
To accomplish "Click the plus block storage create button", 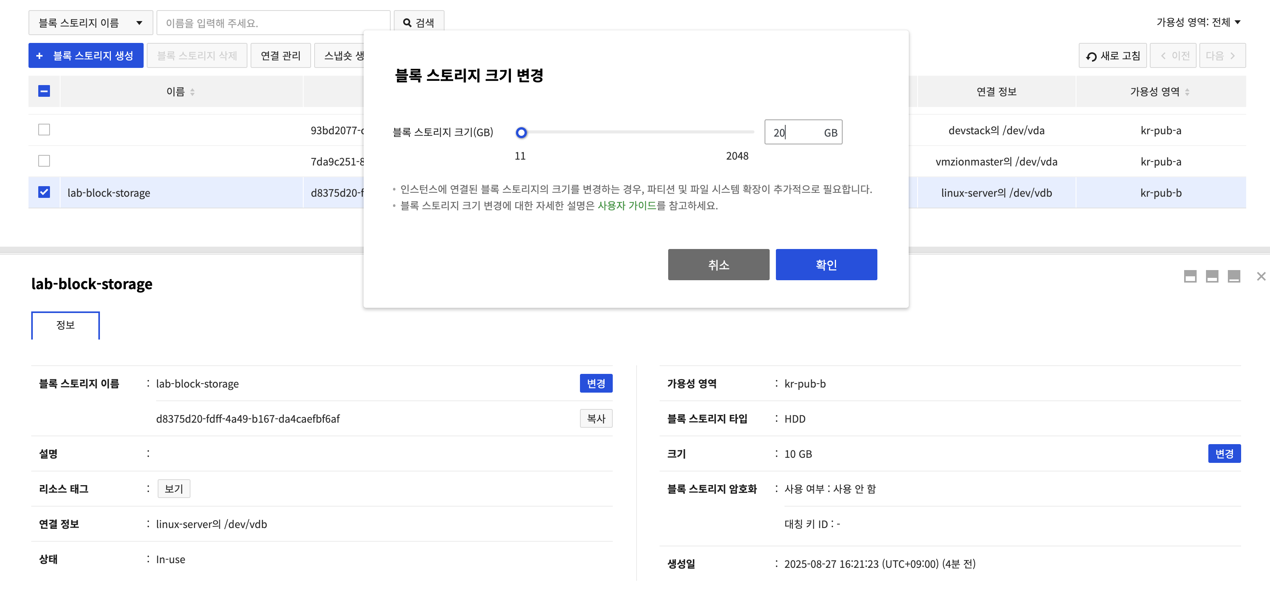I will [86, 56].
